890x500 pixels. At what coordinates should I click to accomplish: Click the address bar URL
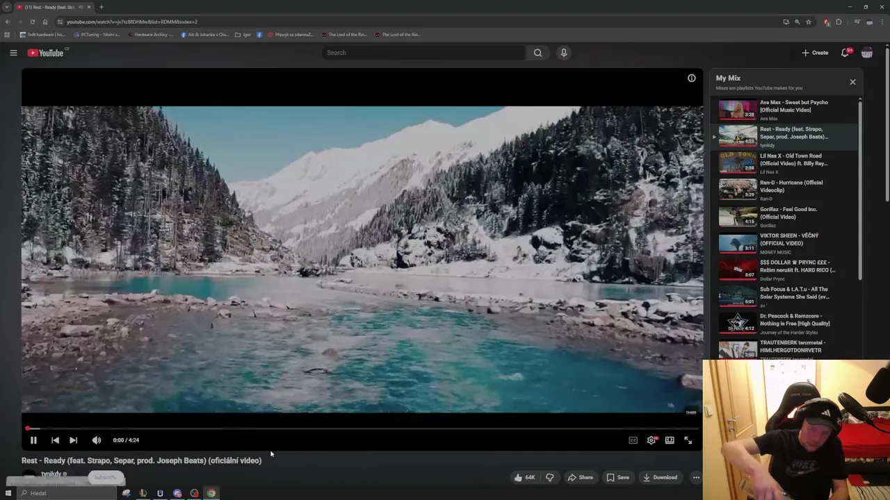tap(132, 22)
